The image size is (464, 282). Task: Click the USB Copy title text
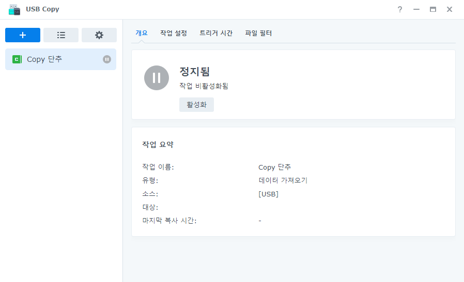coord(42,9)
